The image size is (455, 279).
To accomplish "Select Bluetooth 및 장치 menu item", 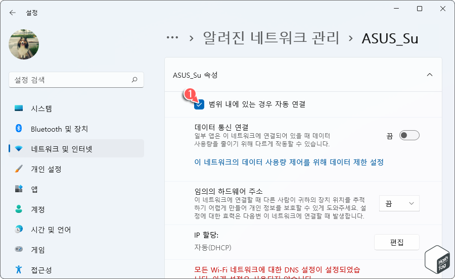I will (x=76, y=128).
